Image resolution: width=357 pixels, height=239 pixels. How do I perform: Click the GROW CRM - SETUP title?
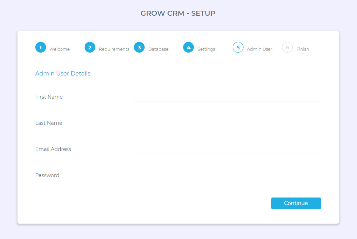[178, 13]
